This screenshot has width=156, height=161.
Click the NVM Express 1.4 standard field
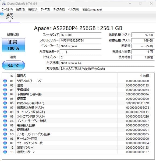tap(107, 63)
